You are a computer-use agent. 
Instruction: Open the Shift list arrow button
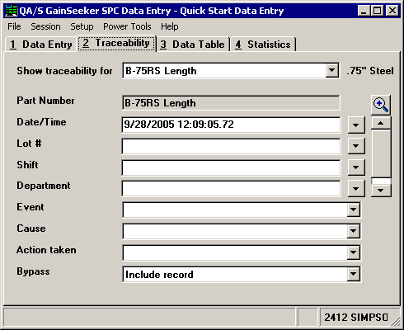[356, 167]
